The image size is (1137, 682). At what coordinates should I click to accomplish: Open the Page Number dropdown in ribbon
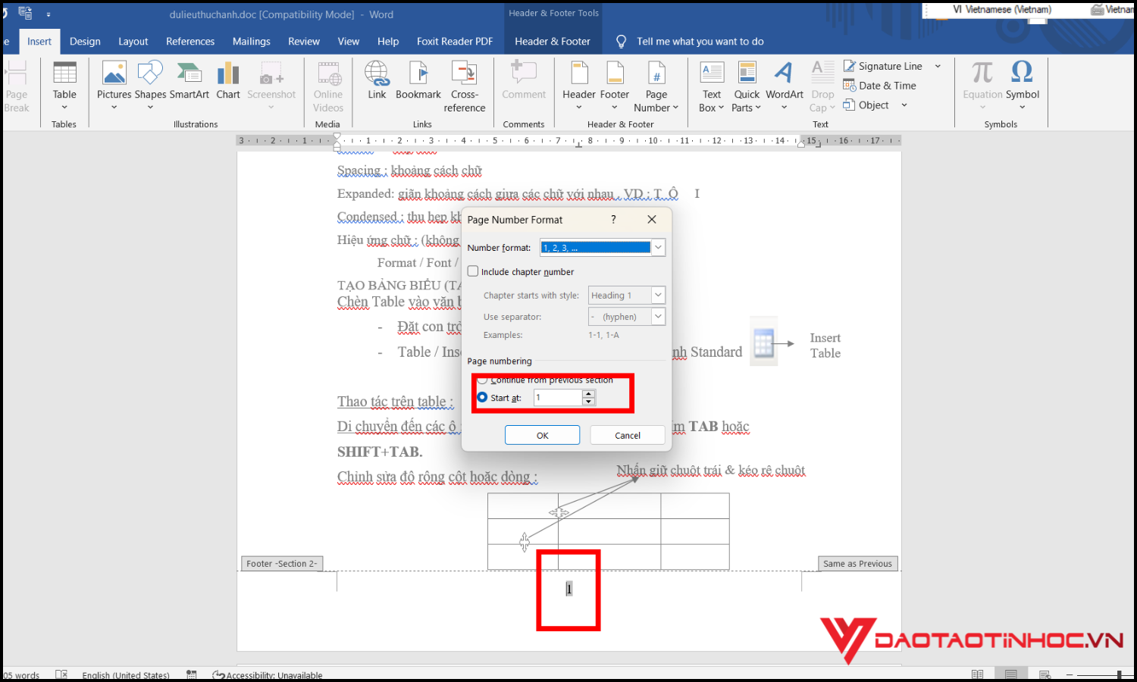[656, 101]
